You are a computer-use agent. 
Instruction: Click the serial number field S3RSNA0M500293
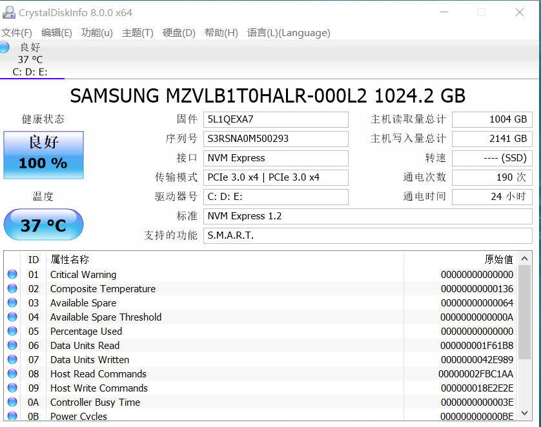(x=276, y=139)
